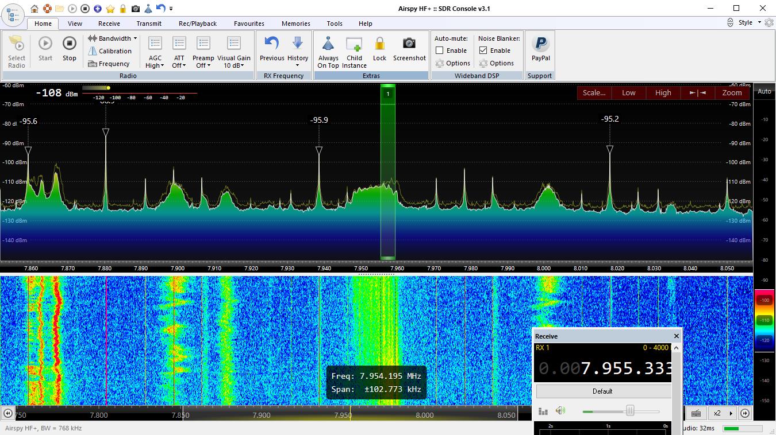776x435 pixels.
Task: Create a Child Instance
Action: (x=354, y=52)
